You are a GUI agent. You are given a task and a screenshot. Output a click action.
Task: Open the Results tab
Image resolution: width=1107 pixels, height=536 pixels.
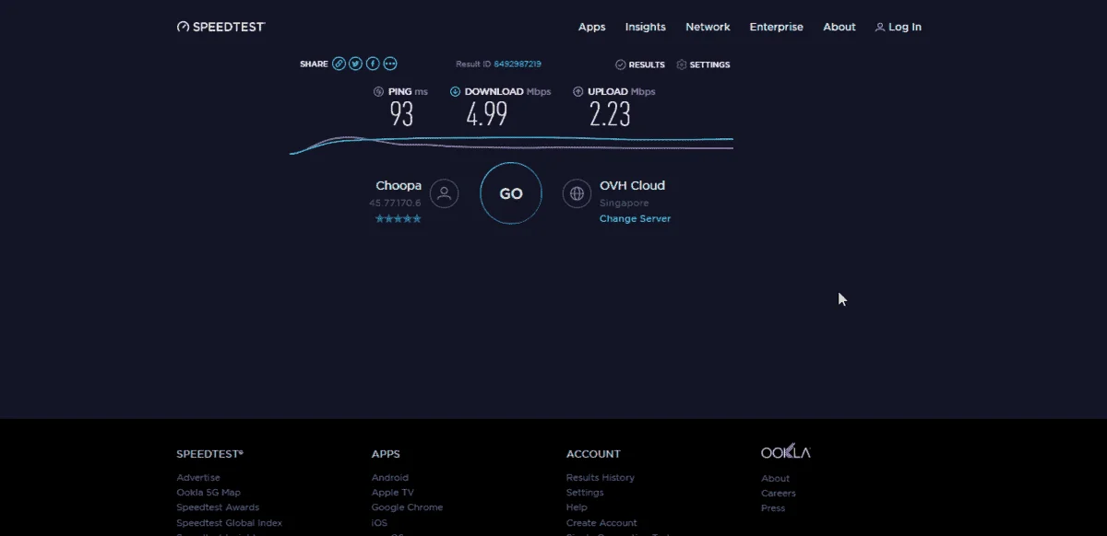(640, 64)
